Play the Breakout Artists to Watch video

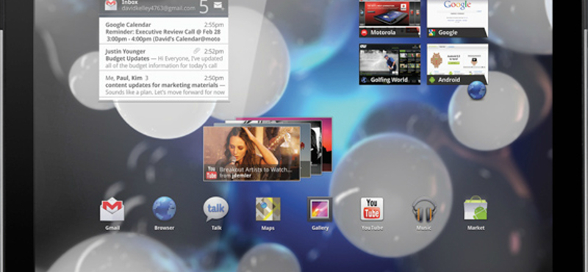click(x=251, y=154)
